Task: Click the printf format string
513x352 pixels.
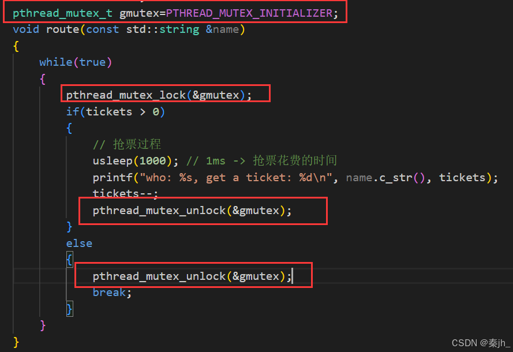Action: (x=236, y=178)
